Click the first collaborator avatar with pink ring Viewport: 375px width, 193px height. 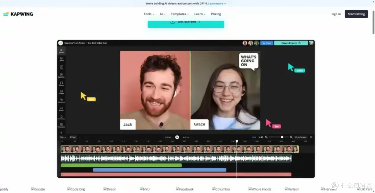coord(245,43)
